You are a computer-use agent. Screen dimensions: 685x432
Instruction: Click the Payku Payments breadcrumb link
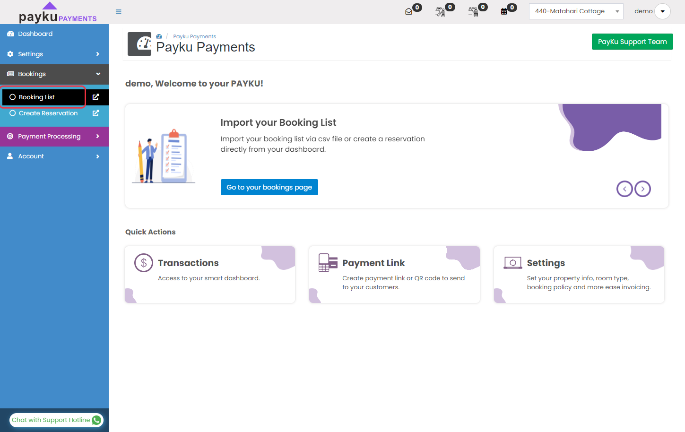tap(194, 36)
